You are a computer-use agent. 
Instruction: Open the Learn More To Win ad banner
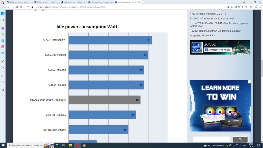[220, 106]
